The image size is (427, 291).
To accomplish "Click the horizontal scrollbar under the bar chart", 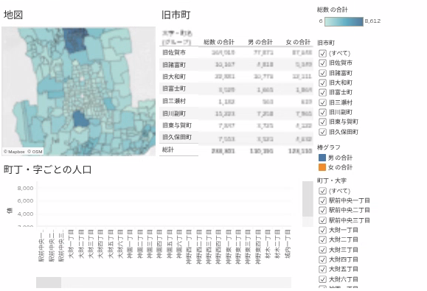I will pyautogui.click(x=164, y=282).
